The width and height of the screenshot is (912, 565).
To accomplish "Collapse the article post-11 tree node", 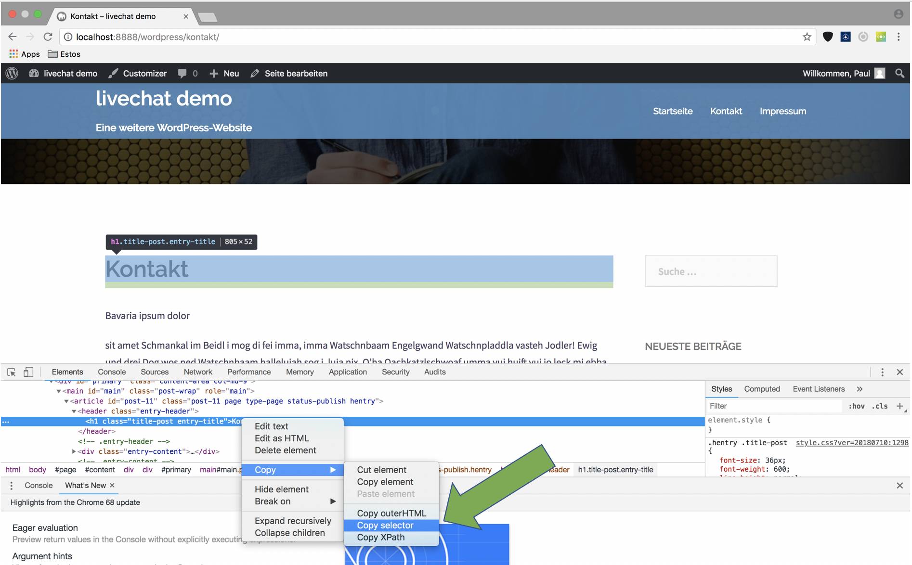I will pos(66,401).
